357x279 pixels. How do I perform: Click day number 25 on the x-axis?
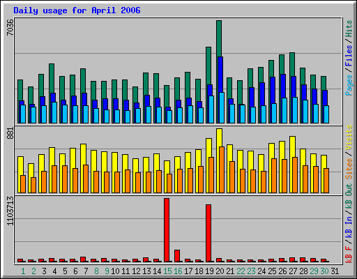[x=272, y=271]
